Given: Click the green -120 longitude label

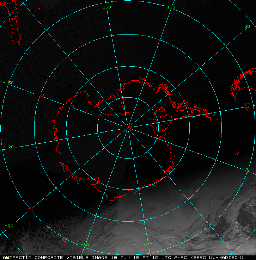Looking at the screenshot, I should click(8, 147).
